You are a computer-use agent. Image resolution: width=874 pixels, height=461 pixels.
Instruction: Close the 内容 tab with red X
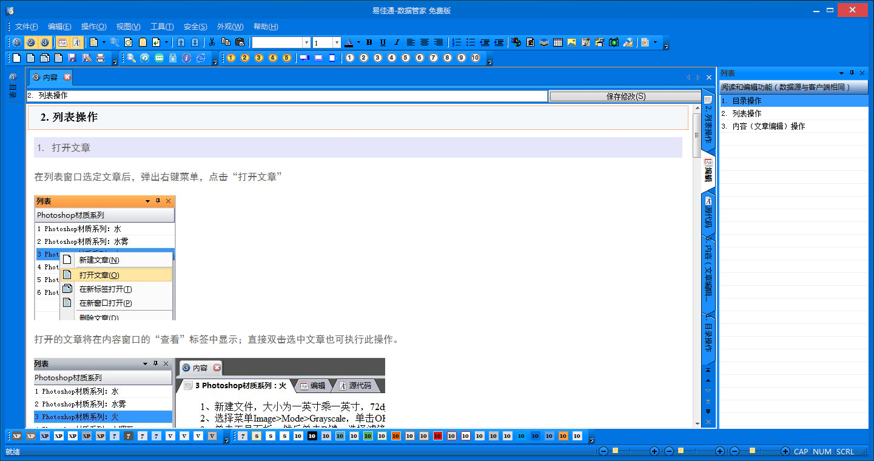[67, 77]
